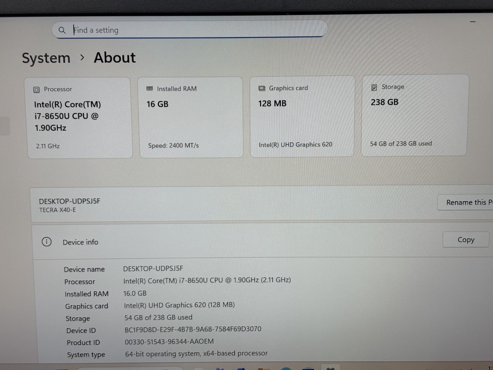The image size is (493, 370).
Task: Select the 16 GB RAM value
Action: (x=157, y=104)
